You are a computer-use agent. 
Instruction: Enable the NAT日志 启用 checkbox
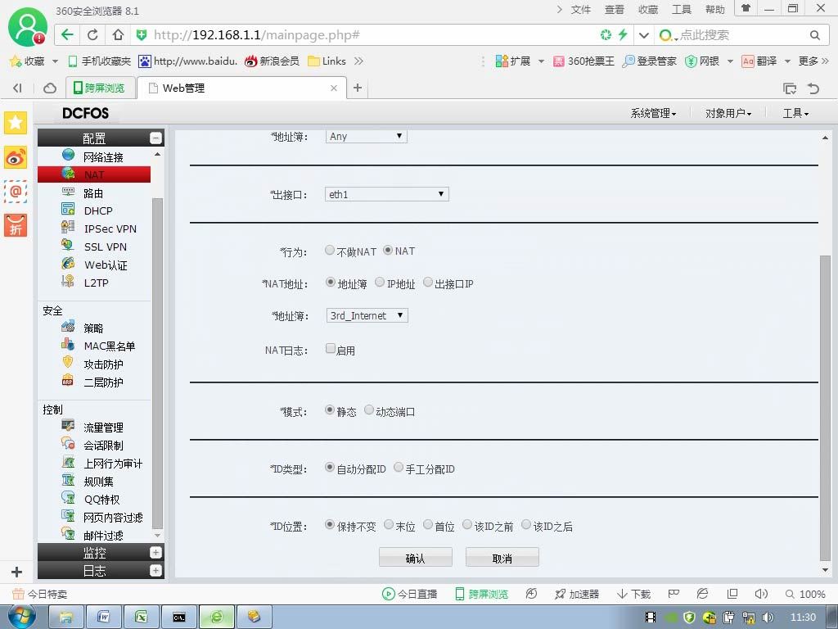pos(331,349)
